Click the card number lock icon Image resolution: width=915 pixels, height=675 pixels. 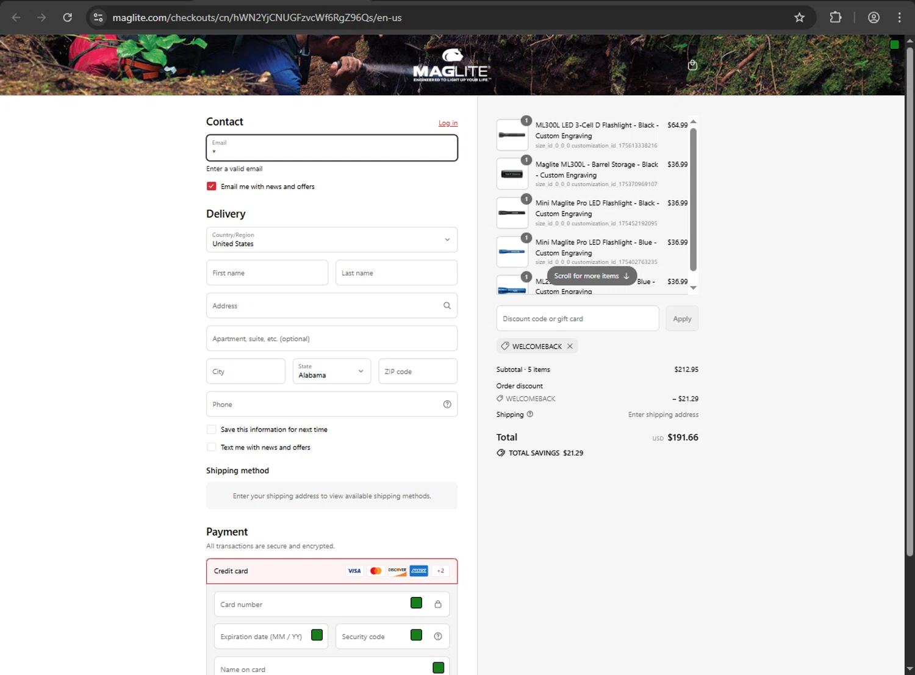438,604
